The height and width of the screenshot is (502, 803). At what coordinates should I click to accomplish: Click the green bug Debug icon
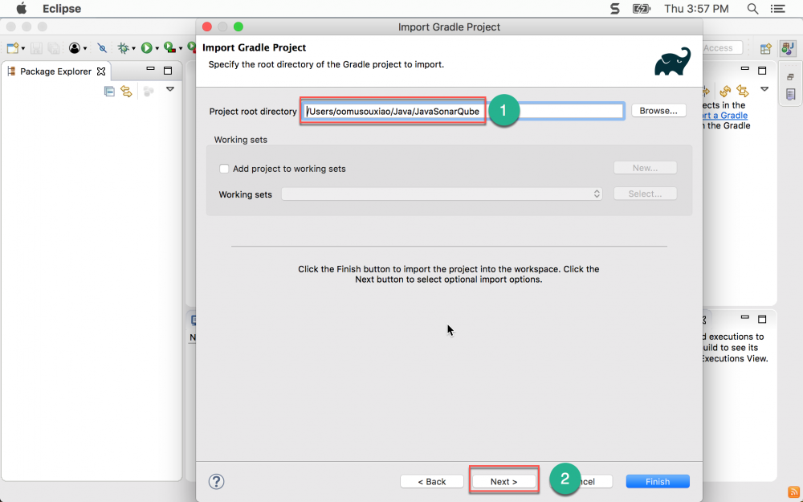pyautogui.click(x=124, y=48)
